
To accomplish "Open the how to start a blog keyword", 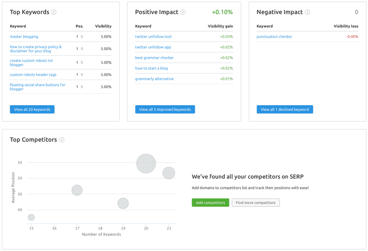I will [x=152, y=68].
